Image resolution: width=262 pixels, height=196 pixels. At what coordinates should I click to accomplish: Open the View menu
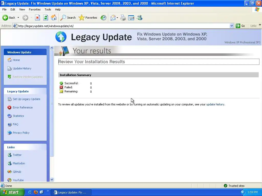coord(22,9)
